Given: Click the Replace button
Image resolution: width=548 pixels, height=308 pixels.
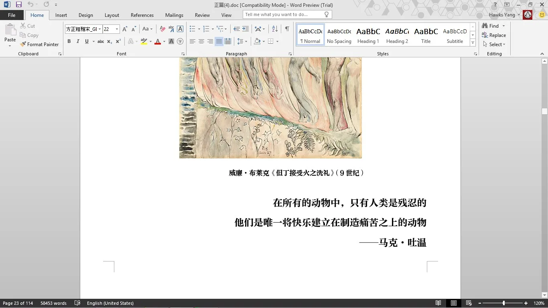Looking at the screenshot, I should [x=494, y=35].
